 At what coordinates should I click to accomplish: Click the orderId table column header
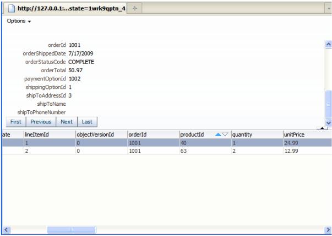pyautogui.click(x=153, y=135)
